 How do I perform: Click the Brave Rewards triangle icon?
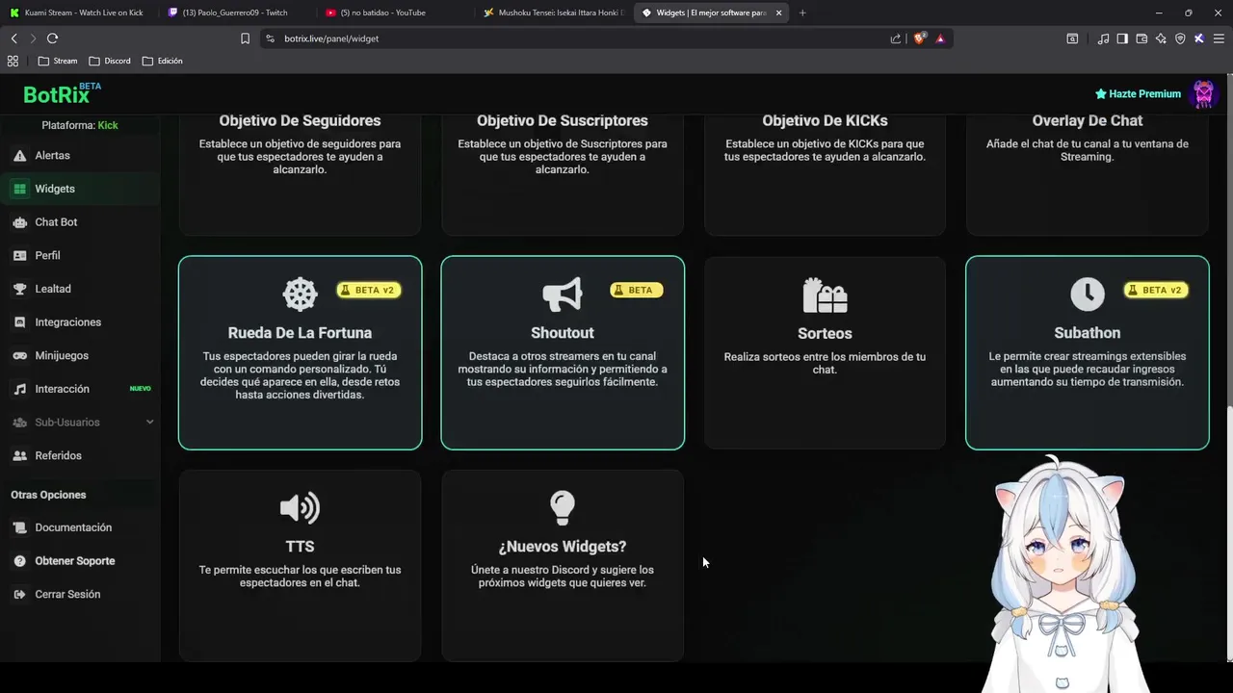click(x=940, y=38)
